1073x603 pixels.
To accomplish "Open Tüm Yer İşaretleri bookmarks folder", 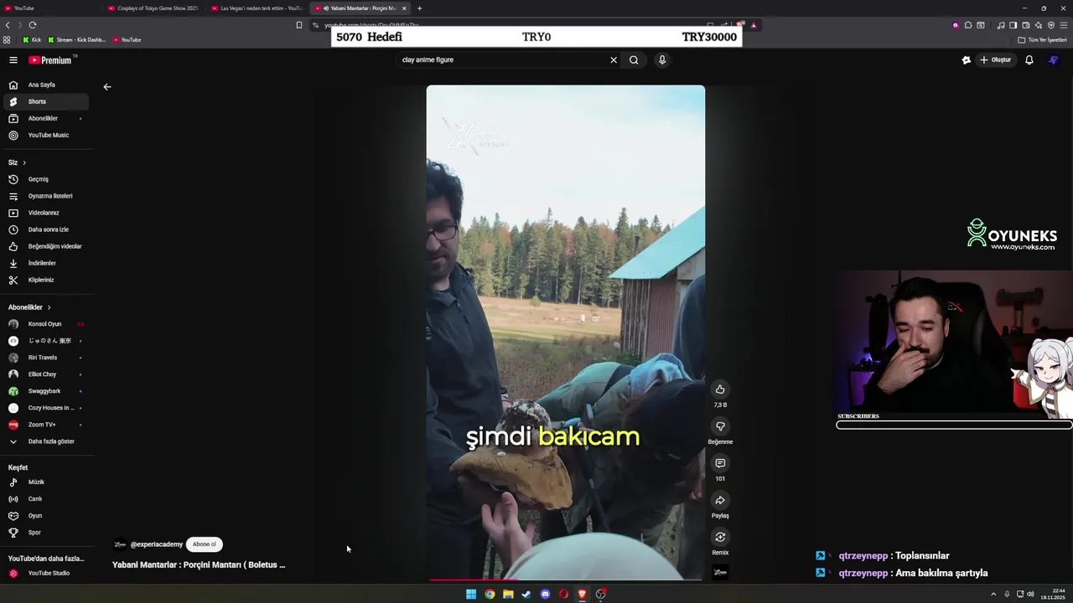I will point(1042,40).
